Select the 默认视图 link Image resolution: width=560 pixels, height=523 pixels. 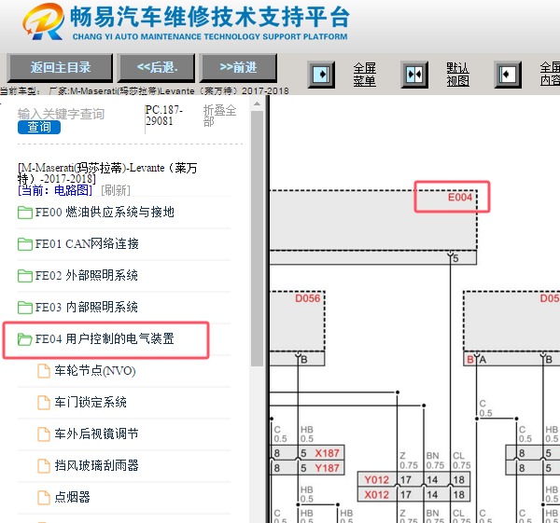pyautogui.click(x=458, y=75)
